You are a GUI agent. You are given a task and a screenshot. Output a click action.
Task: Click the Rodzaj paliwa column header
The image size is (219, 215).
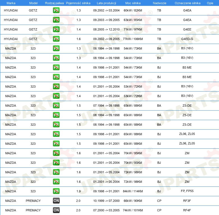[x=54, y=3]
